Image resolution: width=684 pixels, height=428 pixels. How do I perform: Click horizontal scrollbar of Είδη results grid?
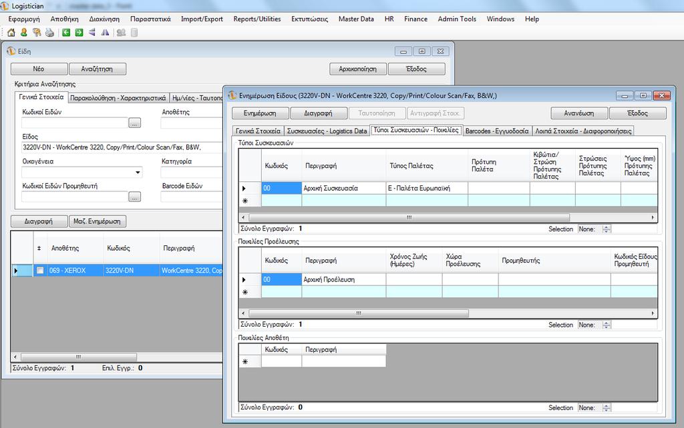click(x=79, y=357)
